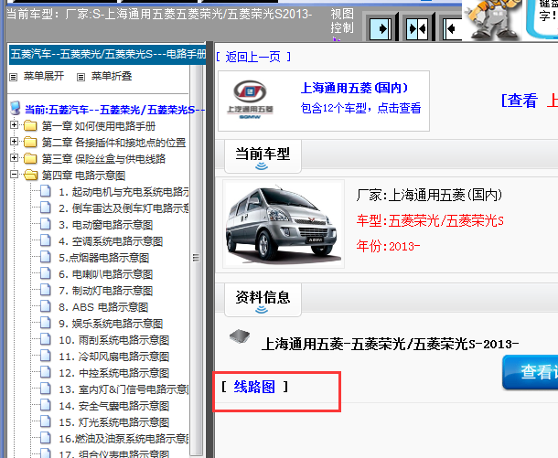
Task: Click page icon of 4. 空调系统电路示意图
Action: [46, 240]
